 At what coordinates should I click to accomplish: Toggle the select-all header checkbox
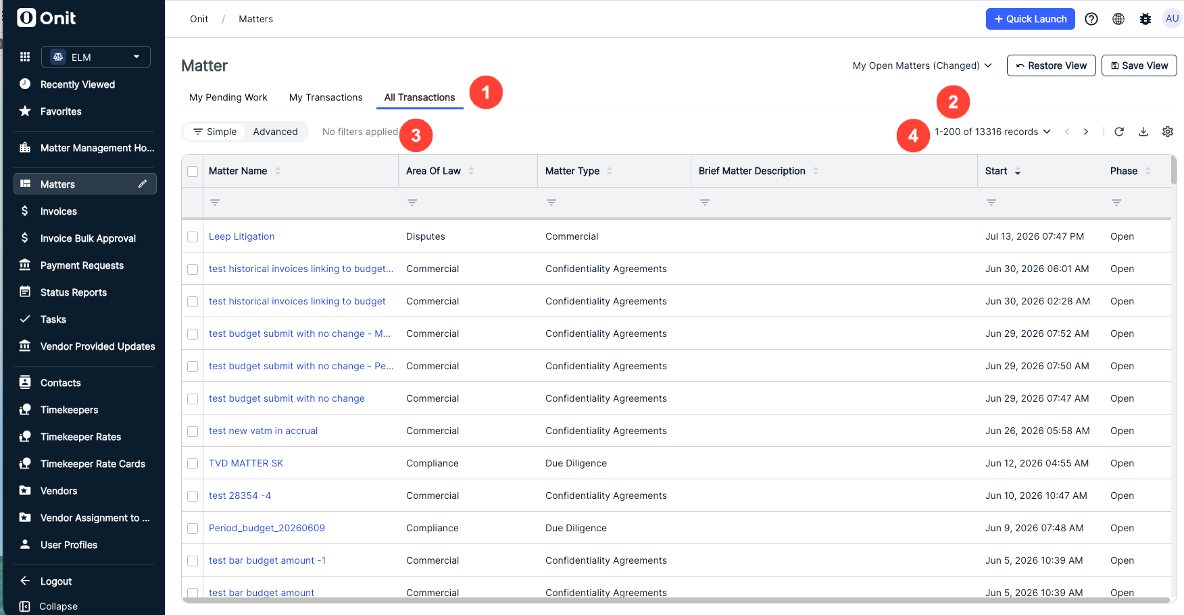(x=193, y=171)
